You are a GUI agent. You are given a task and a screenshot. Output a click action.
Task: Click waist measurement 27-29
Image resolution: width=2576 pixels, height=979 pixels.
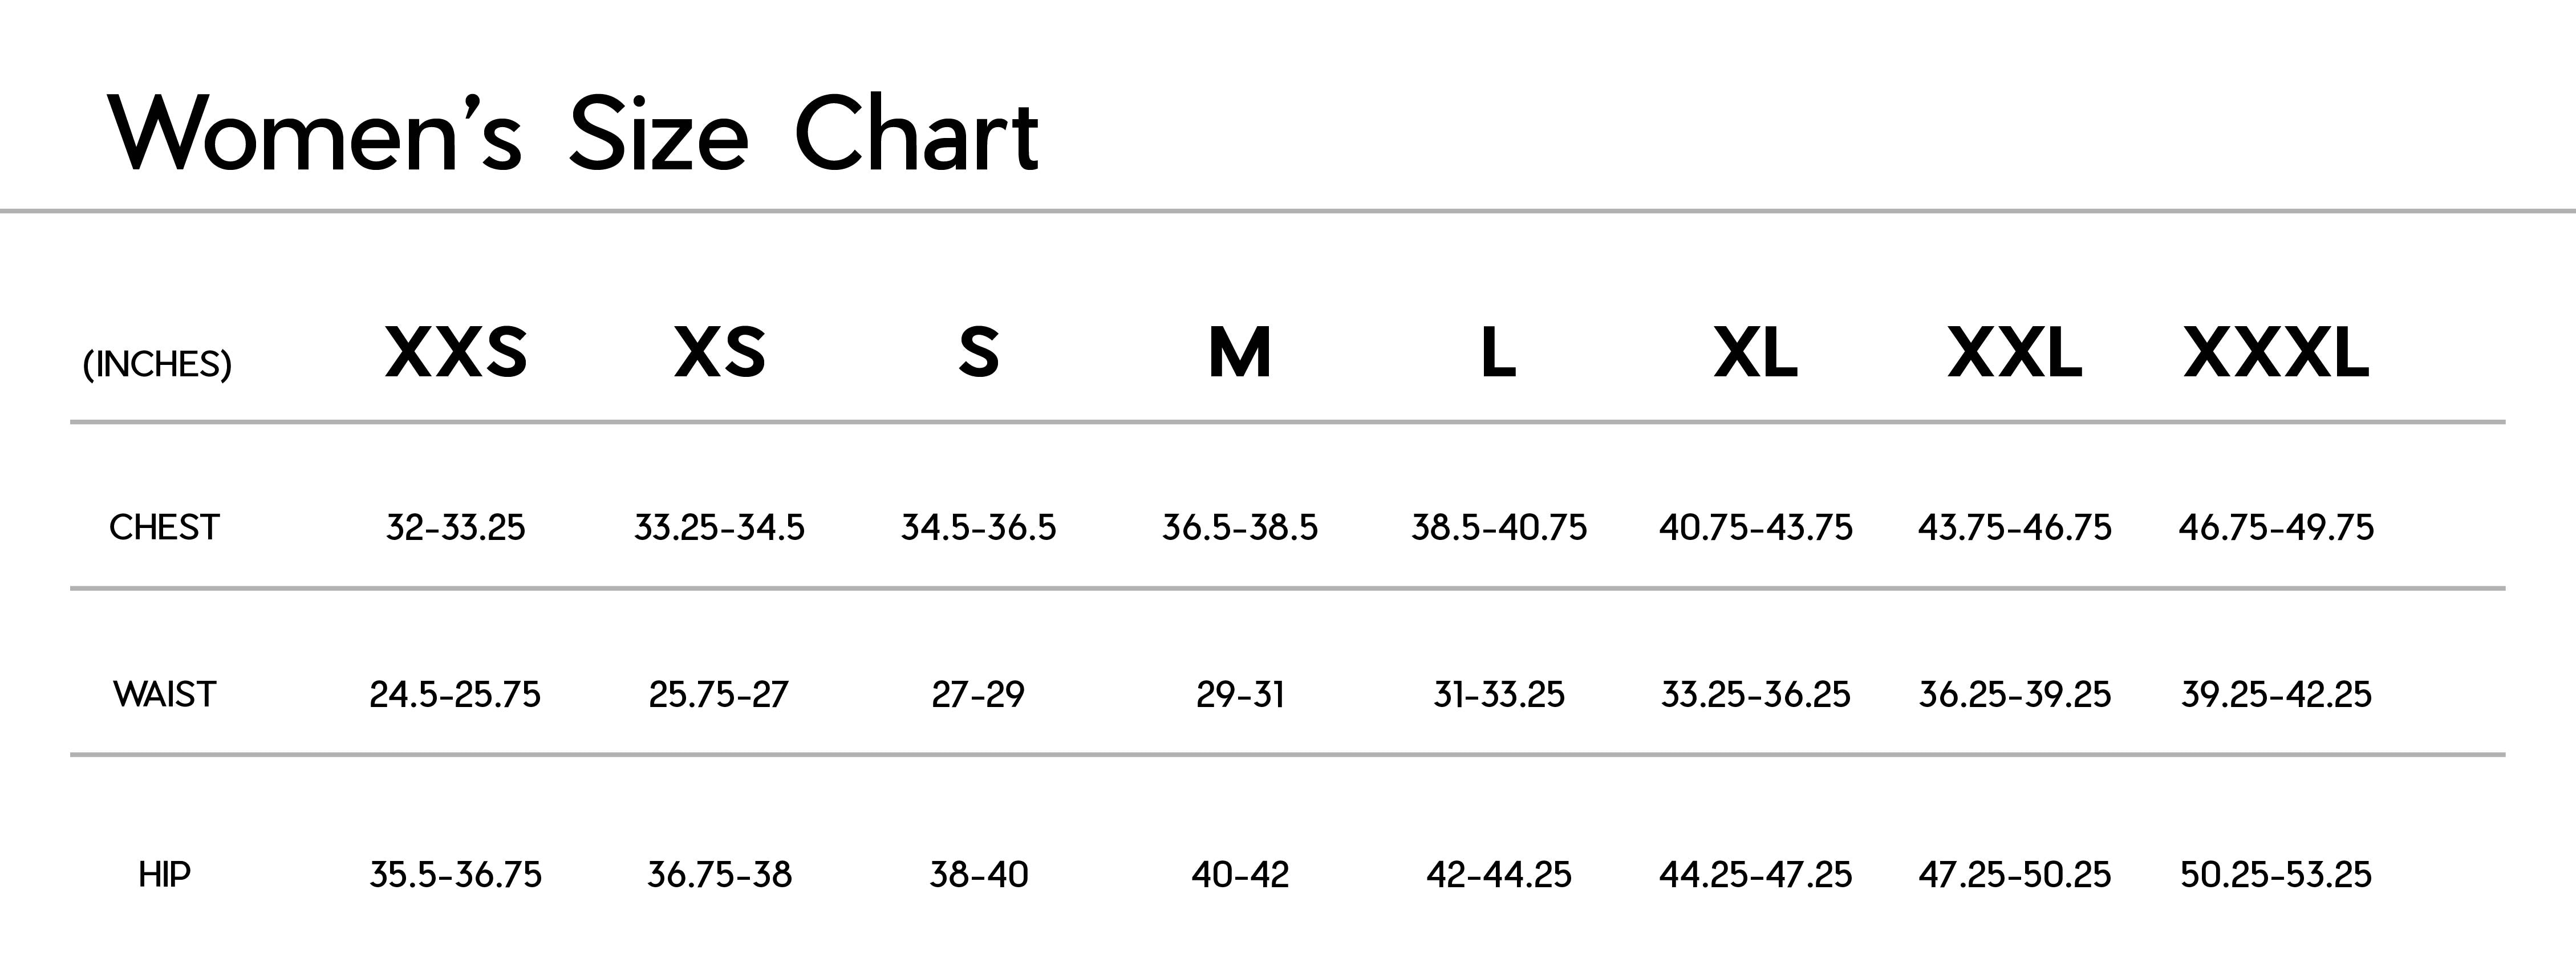click(x=978, y=694)
